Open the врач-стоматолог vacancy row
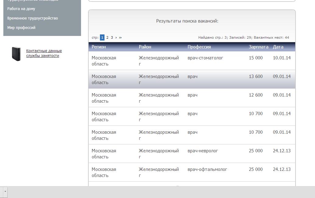Image resolution: width=315 pixels, height=198 pixels. pos(205,58)
